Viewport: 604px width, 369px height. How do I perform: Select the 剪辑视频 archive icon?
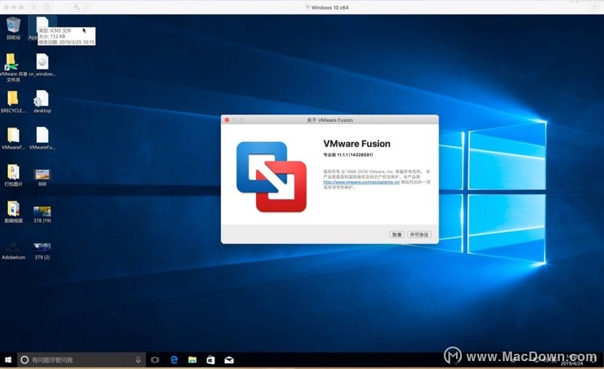point(13,212)
